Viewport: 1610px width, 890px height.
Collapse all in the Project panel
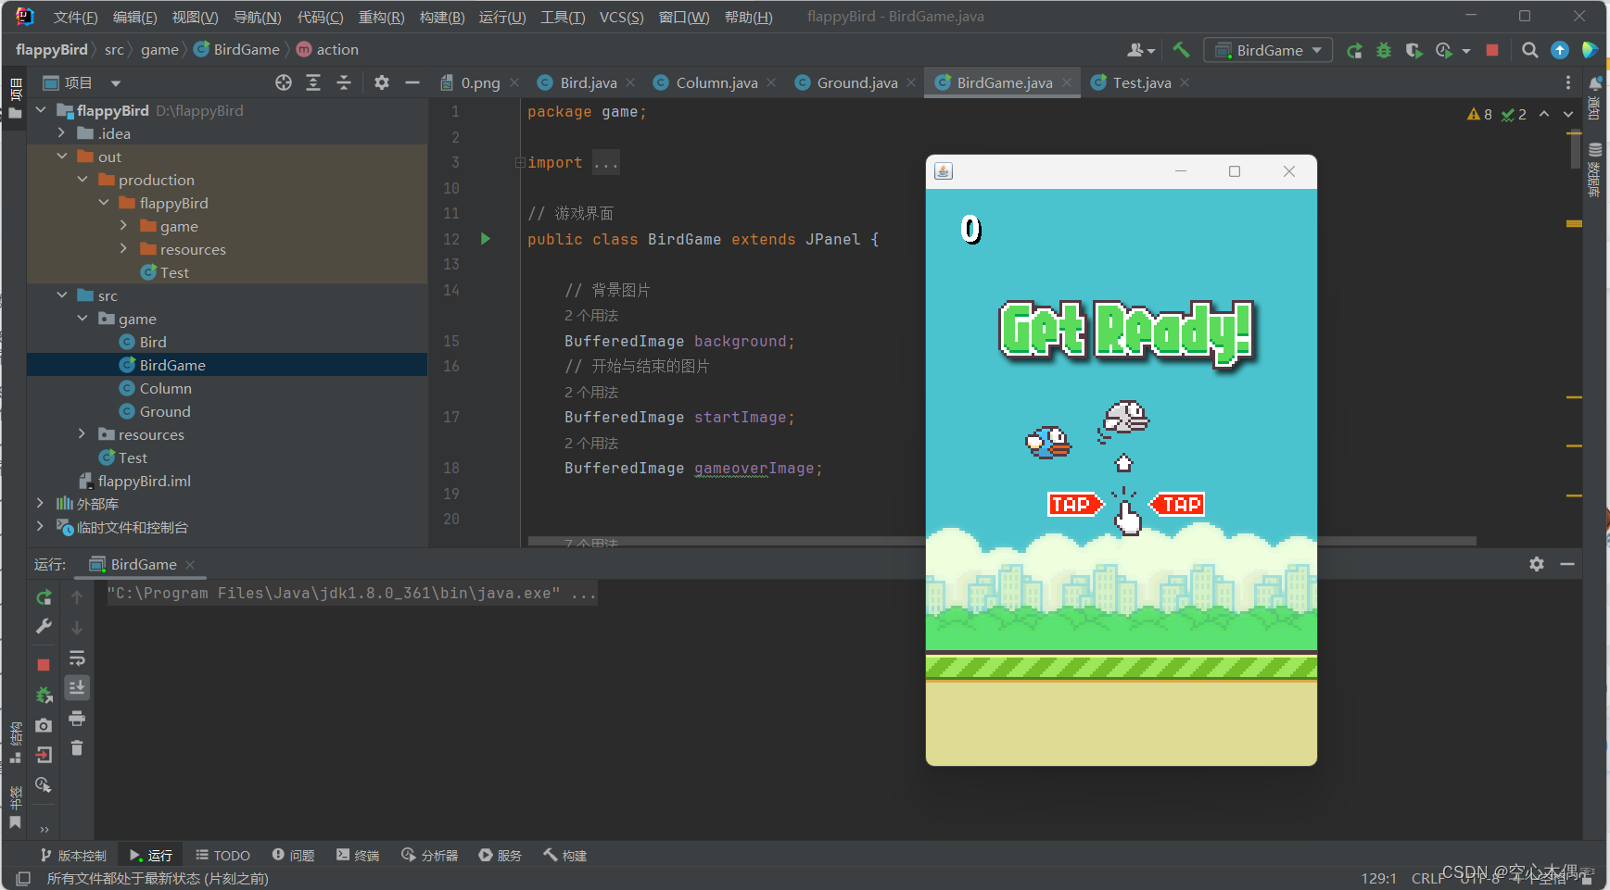[344, 82]
